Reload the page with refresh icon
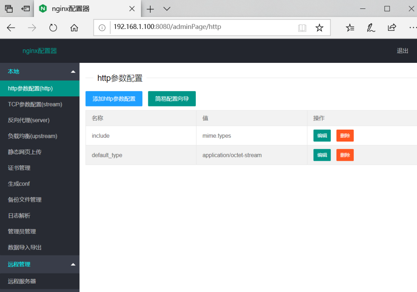 pyautogui.click(x=53, y=28)
